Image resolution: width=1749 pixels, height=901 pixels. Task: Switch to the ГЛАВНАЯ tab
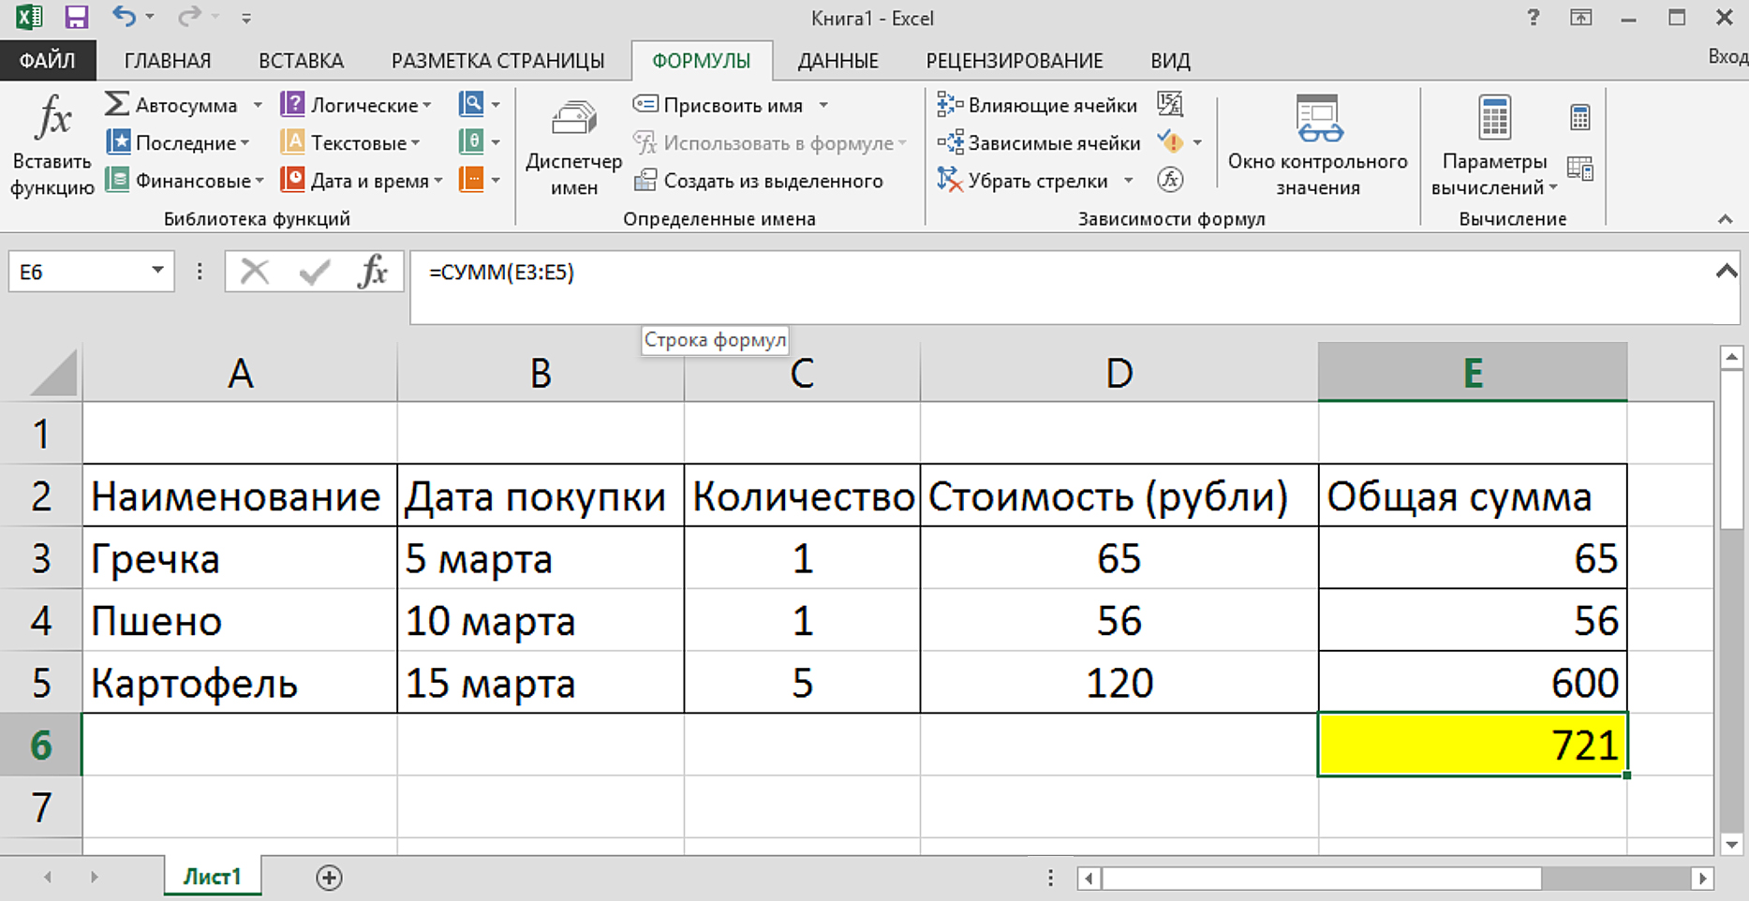[168, 61]
